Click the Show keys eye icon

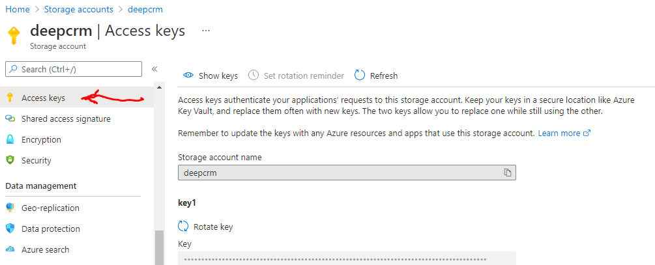tap(188, 76)
